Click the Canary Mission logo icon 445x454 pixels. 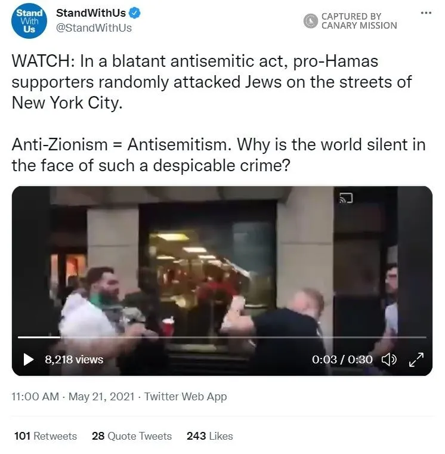[x=310, y=21]
